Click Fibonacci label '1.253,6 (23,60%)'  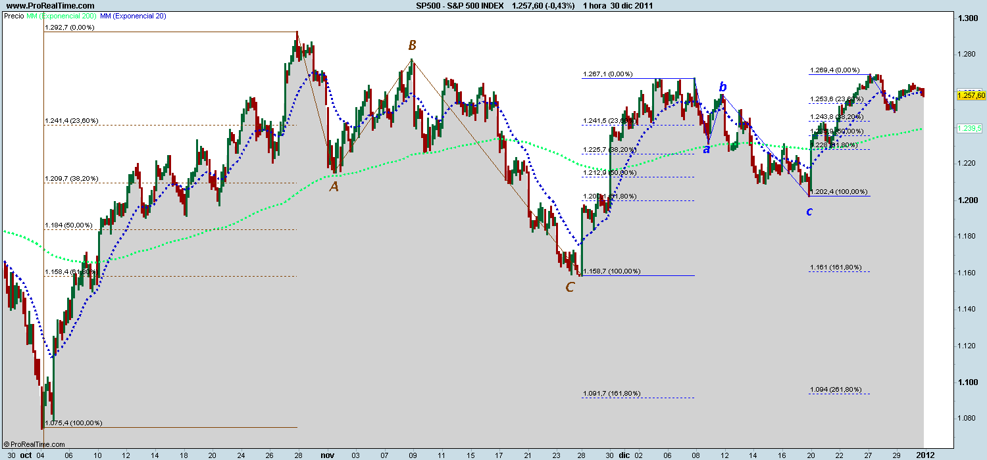(x=836, y=99)
